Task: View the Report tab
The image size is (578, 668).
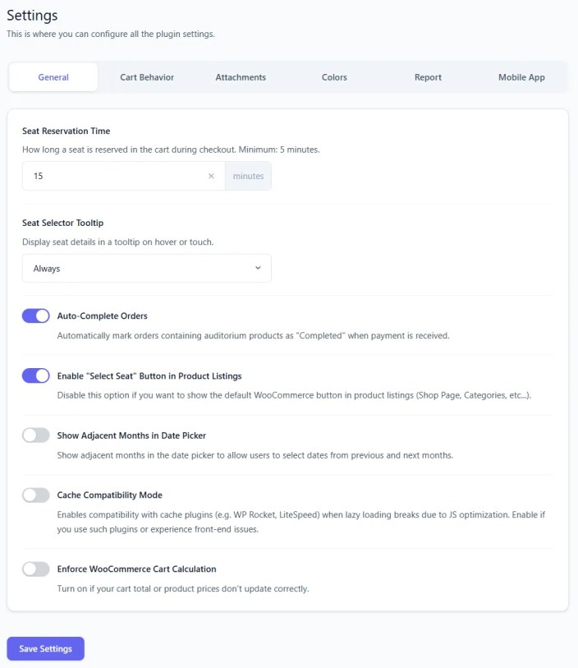Action: coord(428,76)
